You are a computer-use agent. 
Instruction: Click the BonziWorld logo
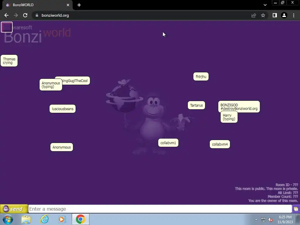pos(37,35)
